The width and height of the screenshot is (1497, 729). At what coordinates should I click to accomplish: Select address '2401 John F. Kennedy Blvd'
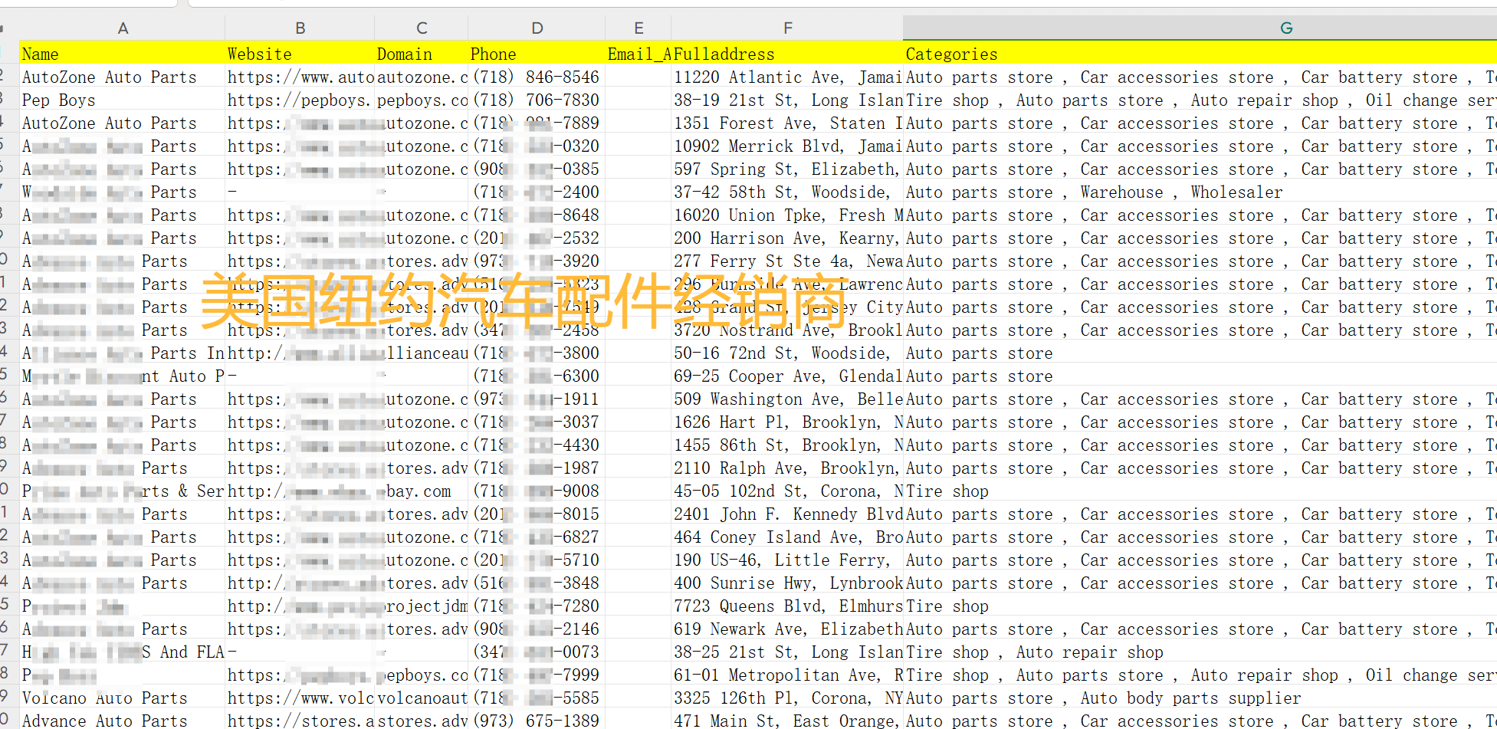tap(787, 514)
